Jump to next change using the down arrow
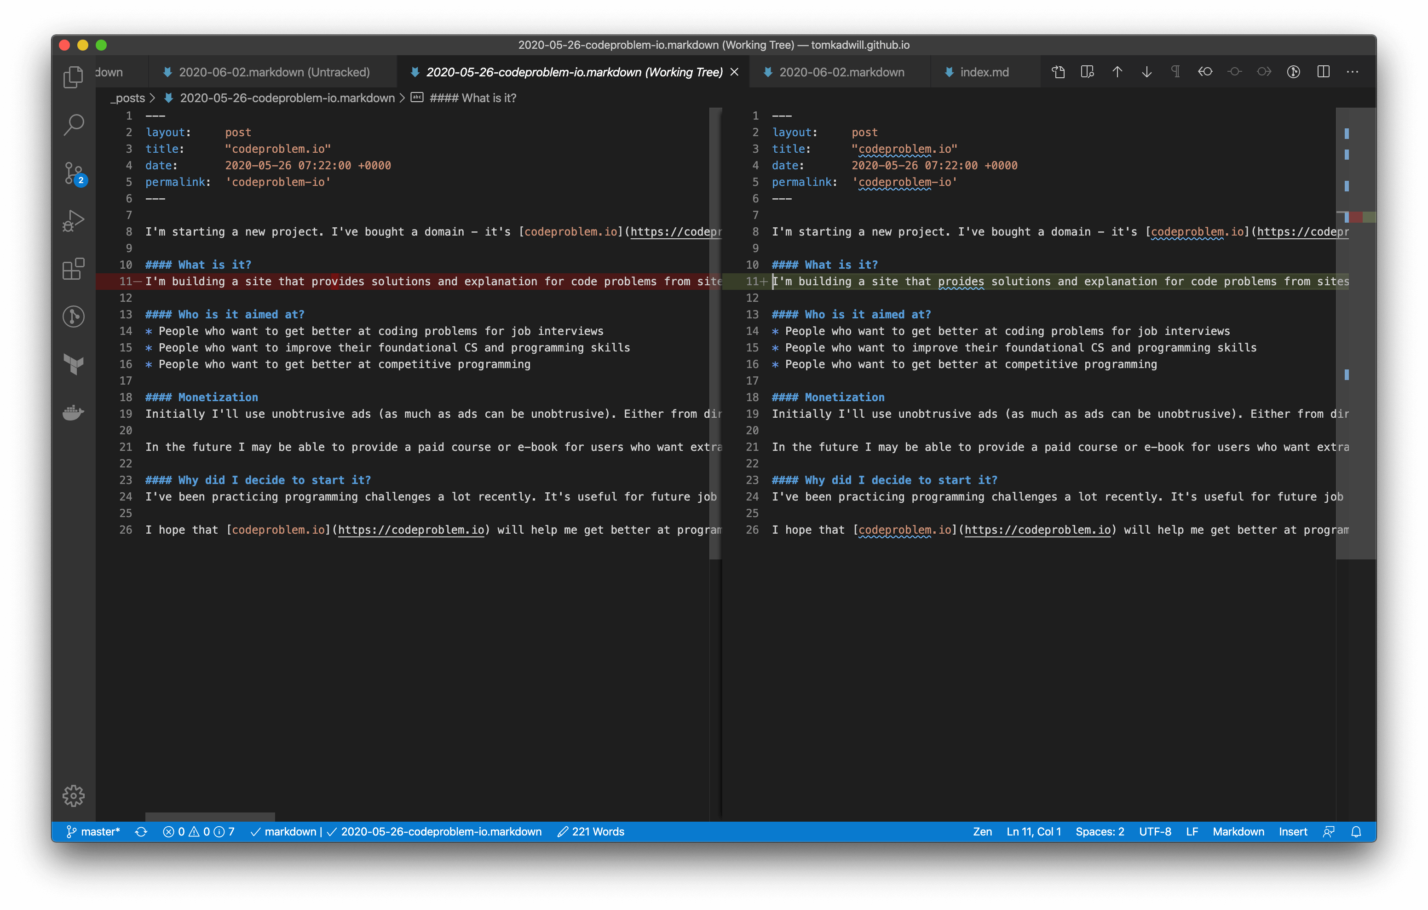Screen dimensions: 1428x910 coord(1146,71)
